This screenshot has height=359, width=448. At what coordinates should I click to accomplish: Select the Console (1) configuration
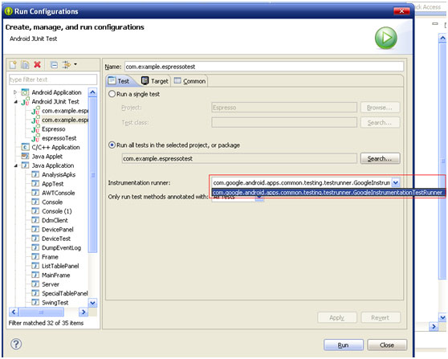57,211
